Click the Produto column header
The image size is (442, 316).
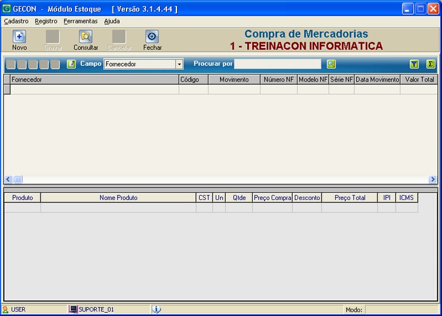[x=22, y=198]
